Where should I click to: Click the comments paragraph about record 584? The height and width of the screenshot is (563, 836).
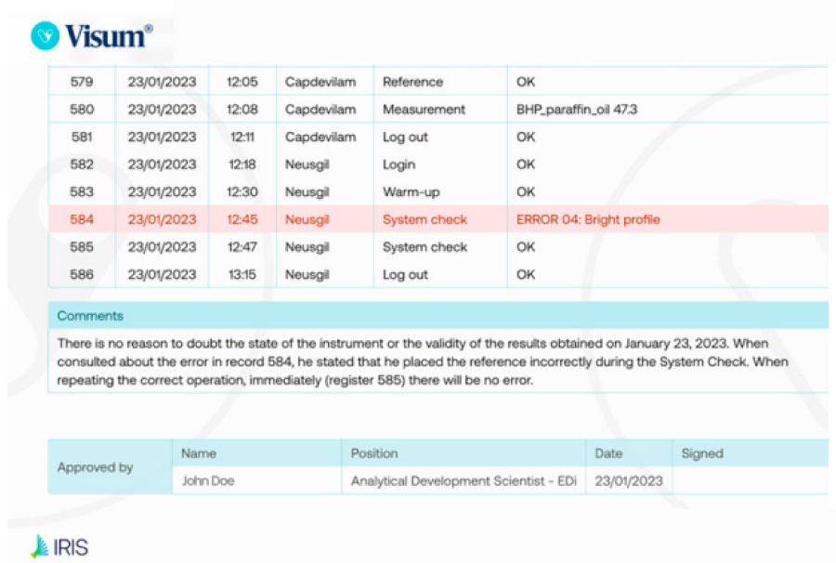pos(423,361)
